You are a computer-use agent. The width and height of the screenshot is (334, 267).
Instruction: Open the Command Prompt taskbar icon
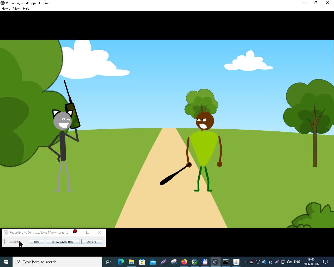point(226,262)
